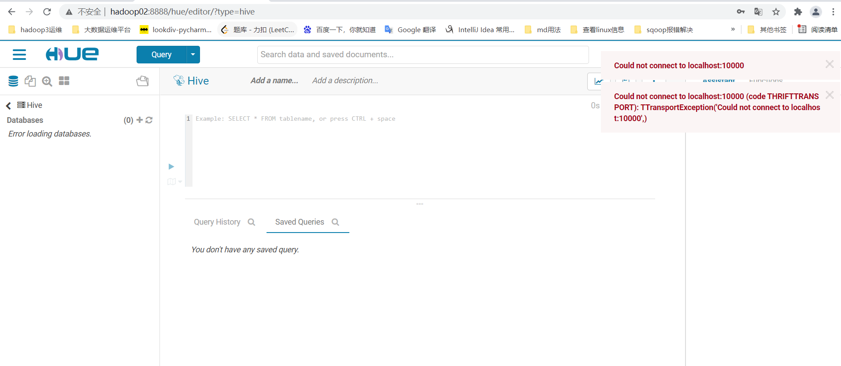This screenshot has height=366, width=841.
Task: Expand the hidden bookmarks chevron
Action: point(733,29)
